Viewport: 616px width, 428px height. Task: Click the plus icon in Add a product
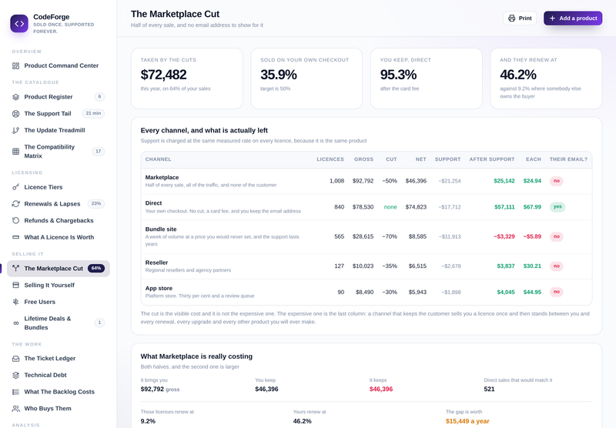552,18
